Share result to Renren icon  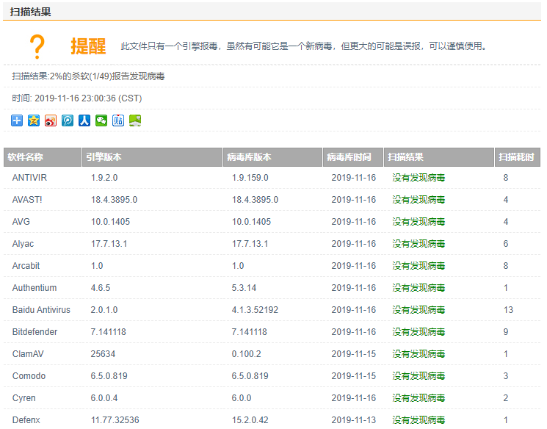84,120
